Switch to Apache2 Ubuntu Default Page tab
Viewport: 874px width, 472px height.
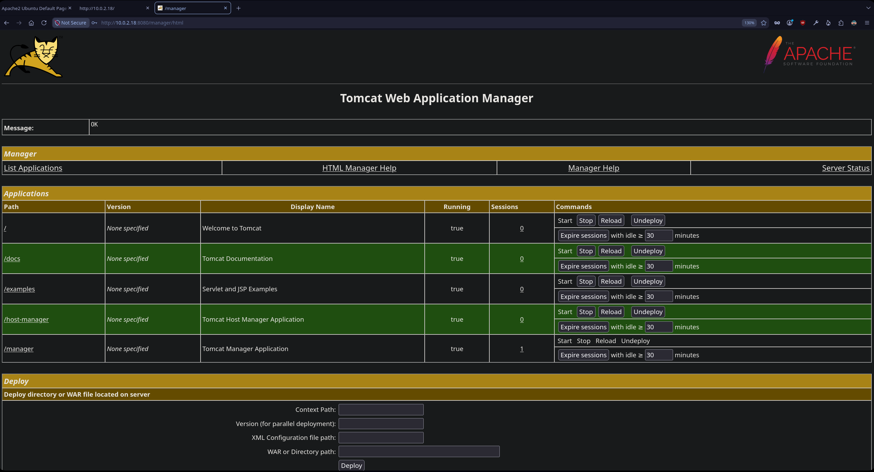coord(34,8)
